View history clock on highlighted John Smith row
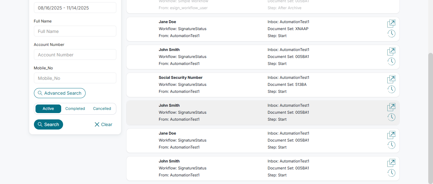The image size is (433, 184). (391, 117)
